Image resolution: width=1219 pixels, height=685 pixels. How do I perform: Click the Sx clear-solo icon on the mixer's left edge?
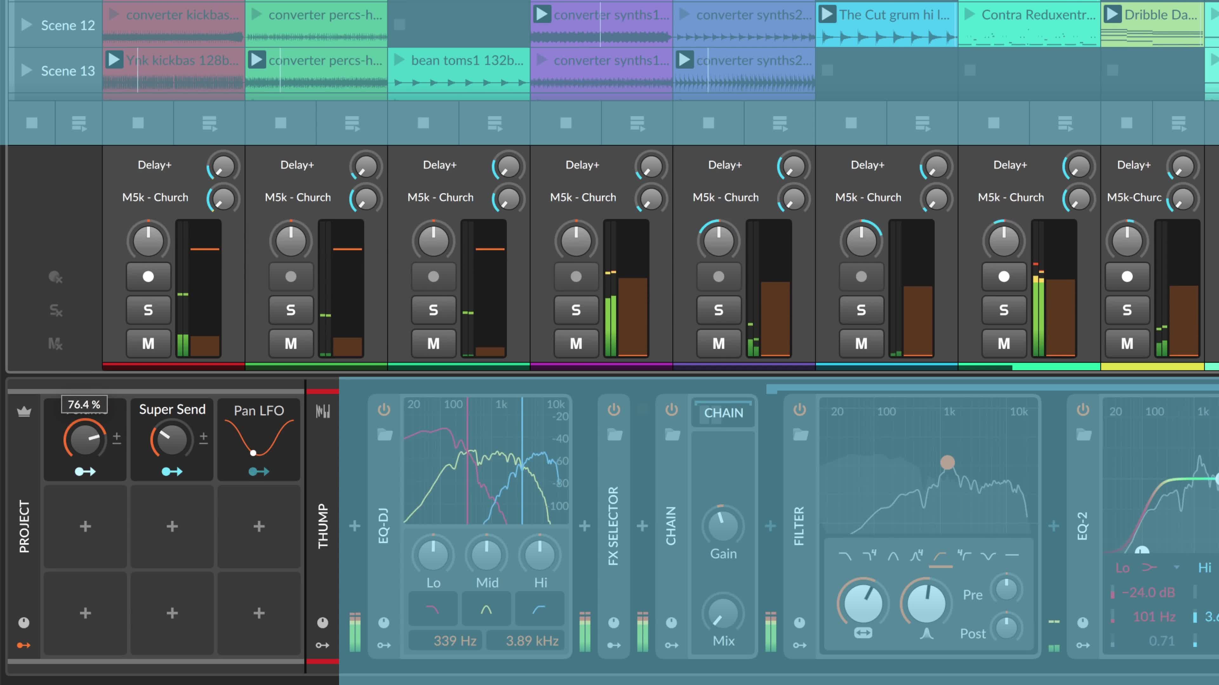[55, 310]
